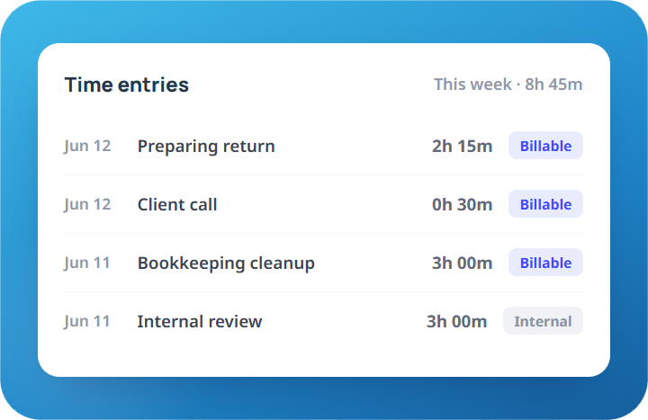
Task: Click the 3h 00m duration for Internal review
Action: pos(456,321)
